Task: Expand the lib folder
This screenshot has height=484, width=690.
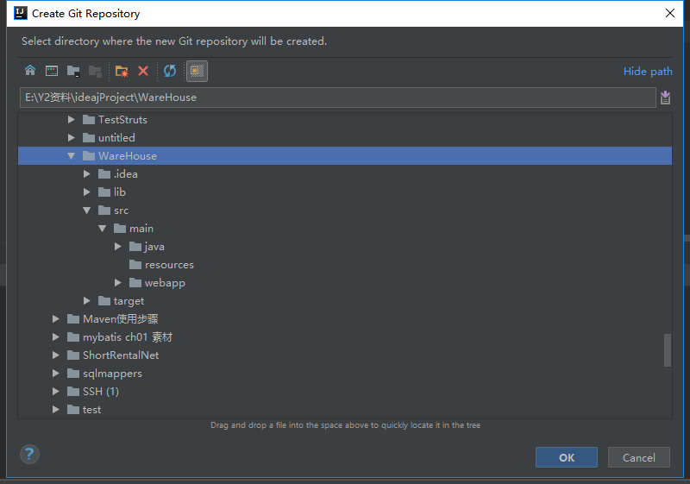Action: (87, 192)
